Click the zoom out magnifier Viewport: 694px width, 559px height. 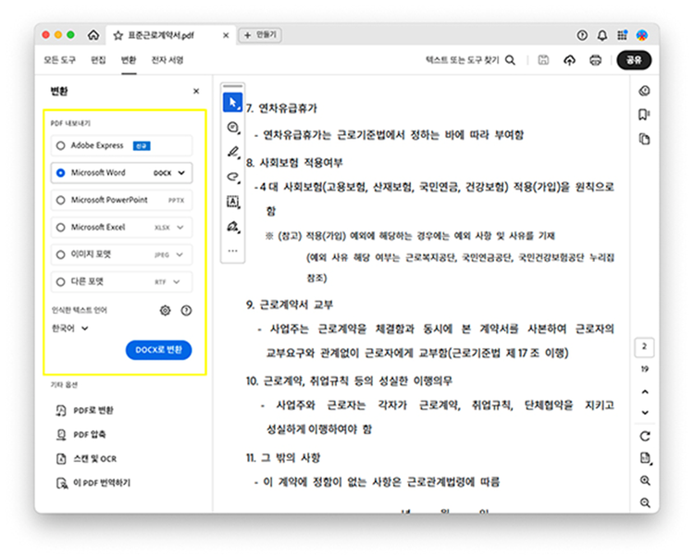point(645,503)
